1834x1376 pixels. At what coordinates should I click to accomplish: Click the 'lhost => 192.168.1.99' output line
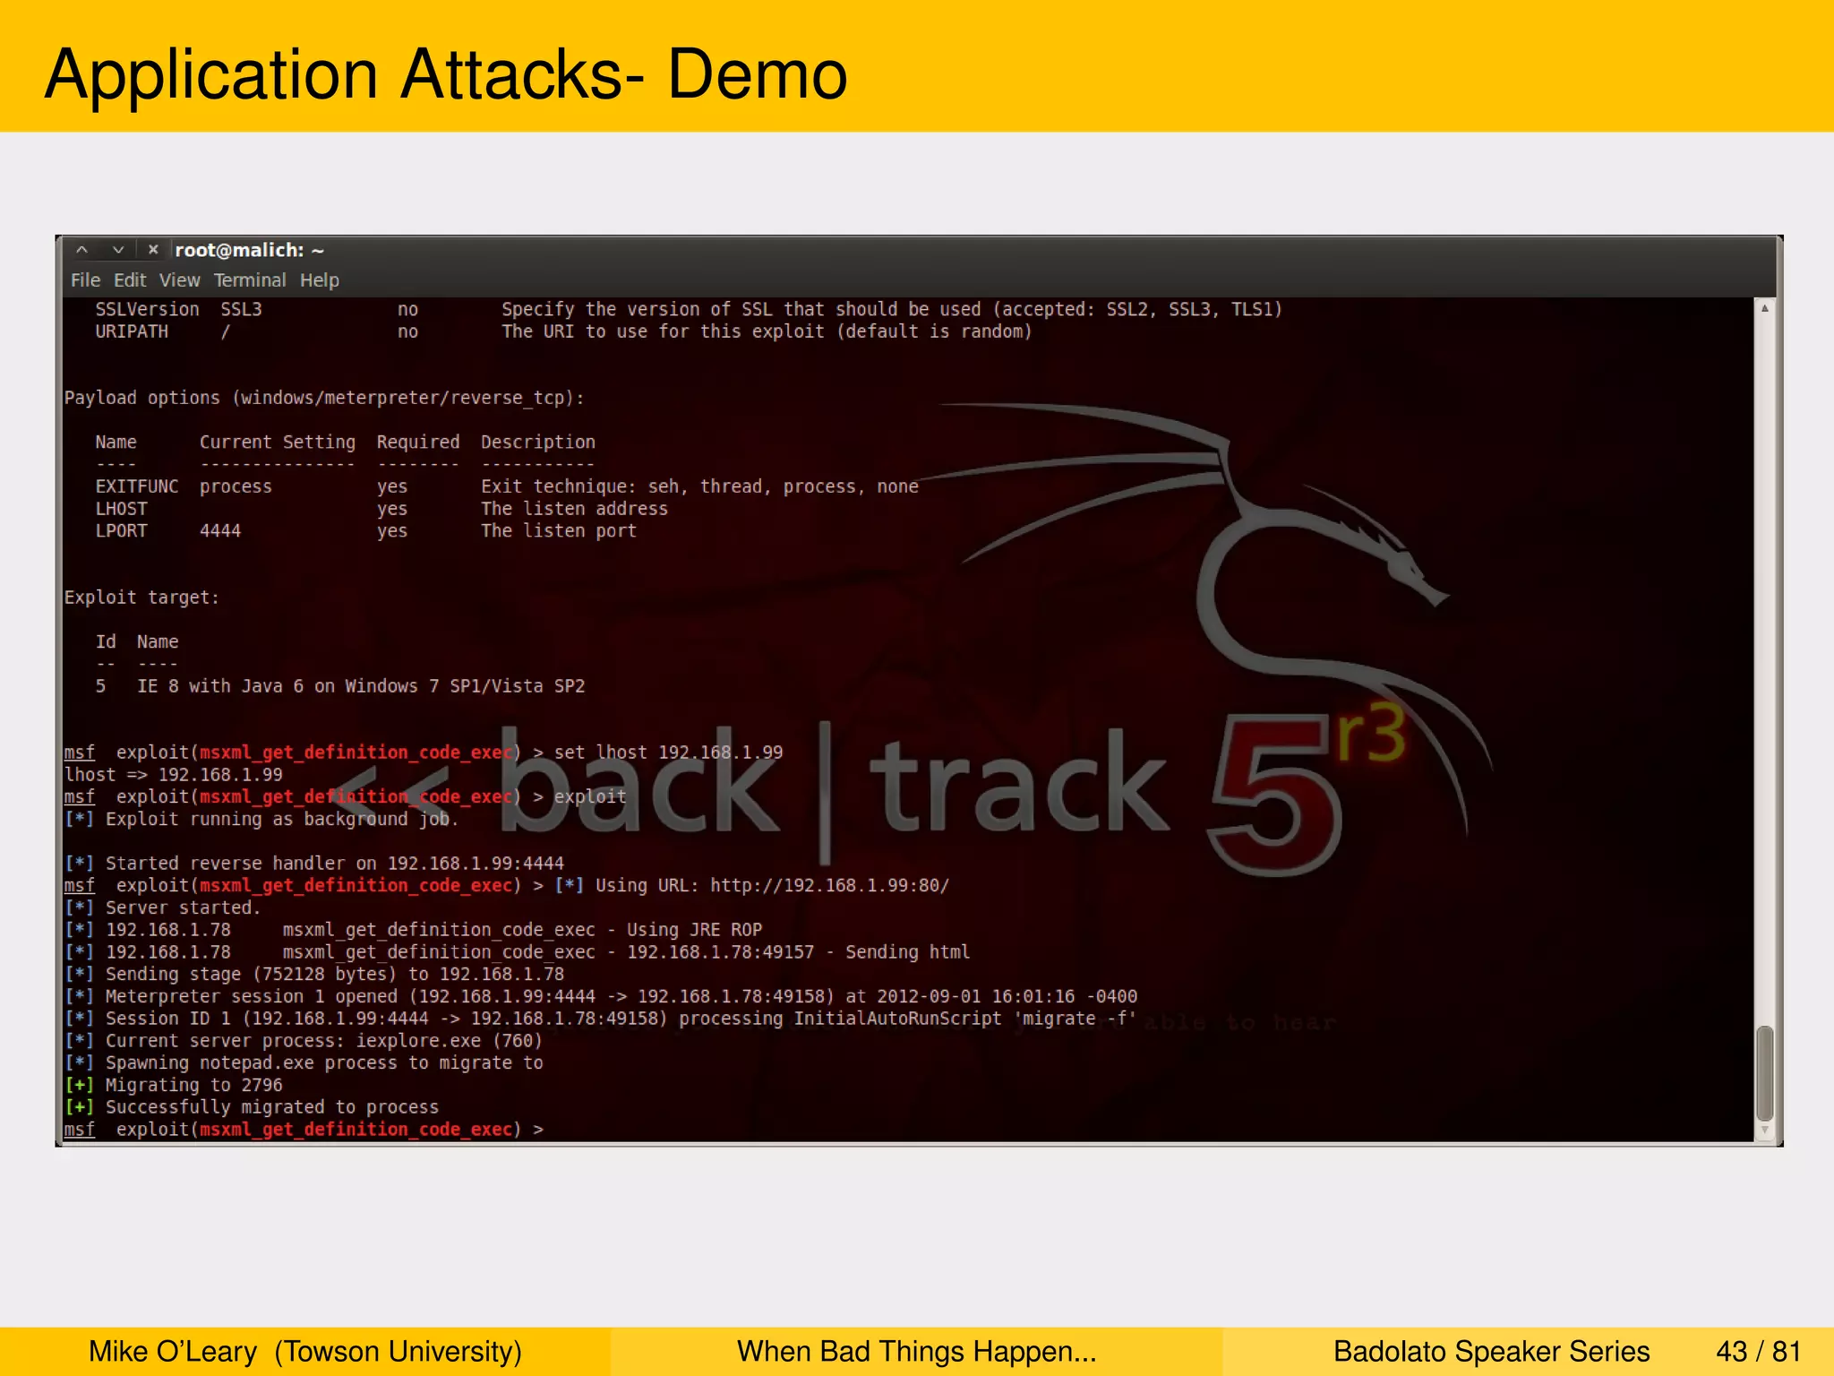(173, 775)
